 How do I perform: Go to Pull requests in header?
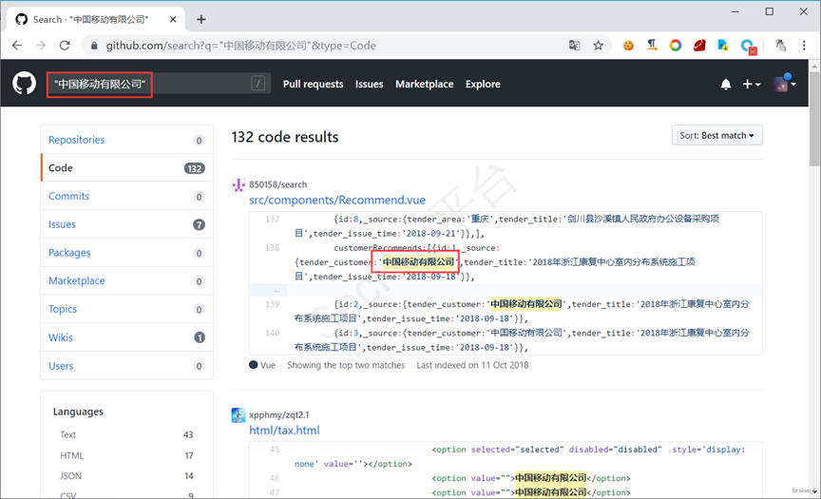pos(313,85)
